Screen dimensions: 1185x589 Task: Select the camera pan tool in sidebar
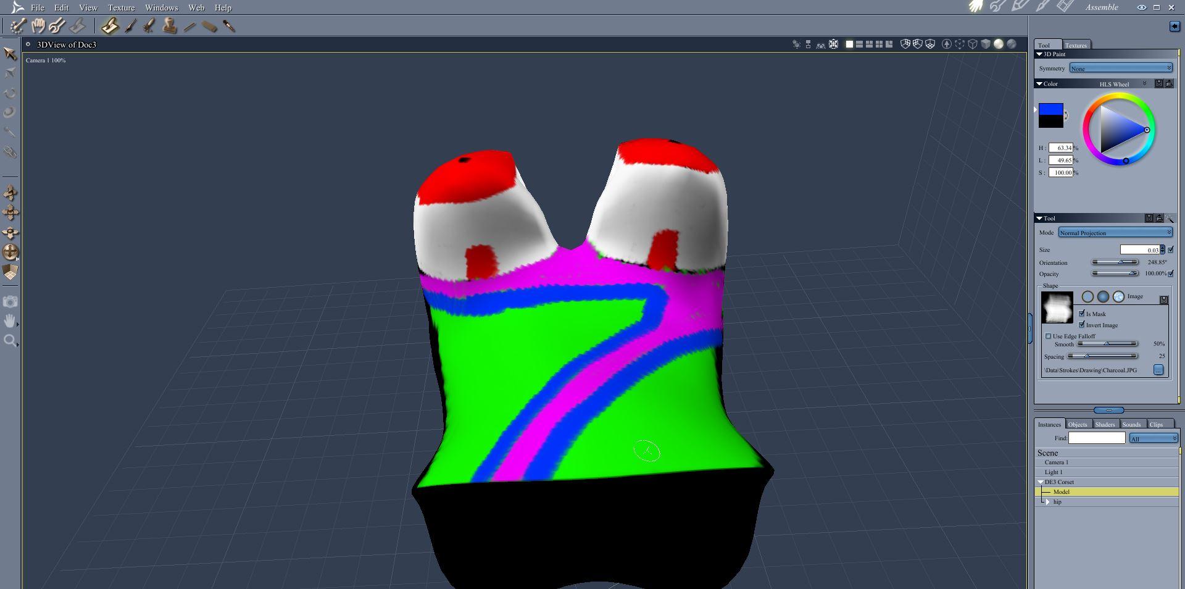coord(10,212)
